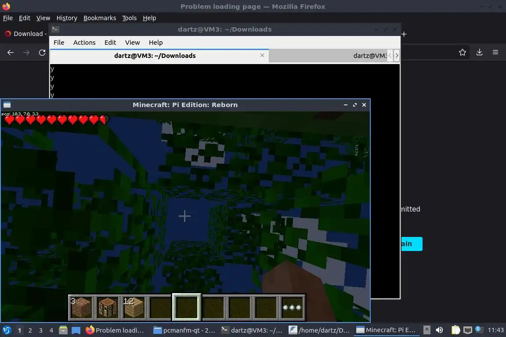Switch to workspace 1

tap(19, 330)
